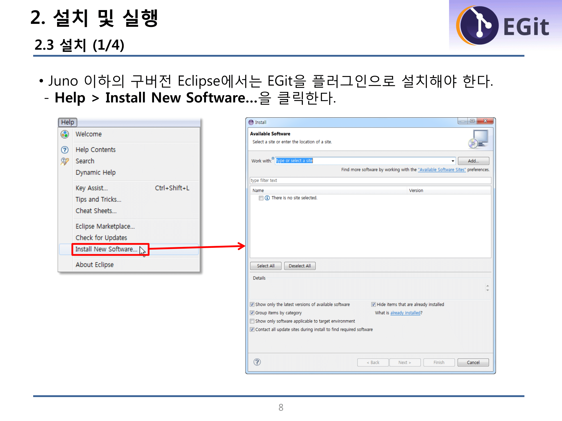This screenshot has height=421, width=562.
Task: Click the 'type filter text' field
Action: (370, 180)
